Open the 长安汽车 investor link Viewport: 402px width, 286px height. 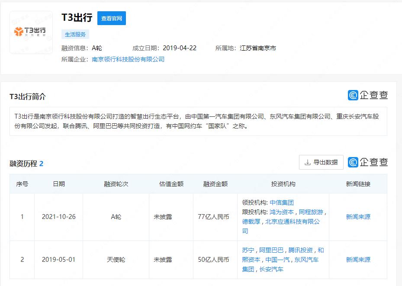[271, 269]
